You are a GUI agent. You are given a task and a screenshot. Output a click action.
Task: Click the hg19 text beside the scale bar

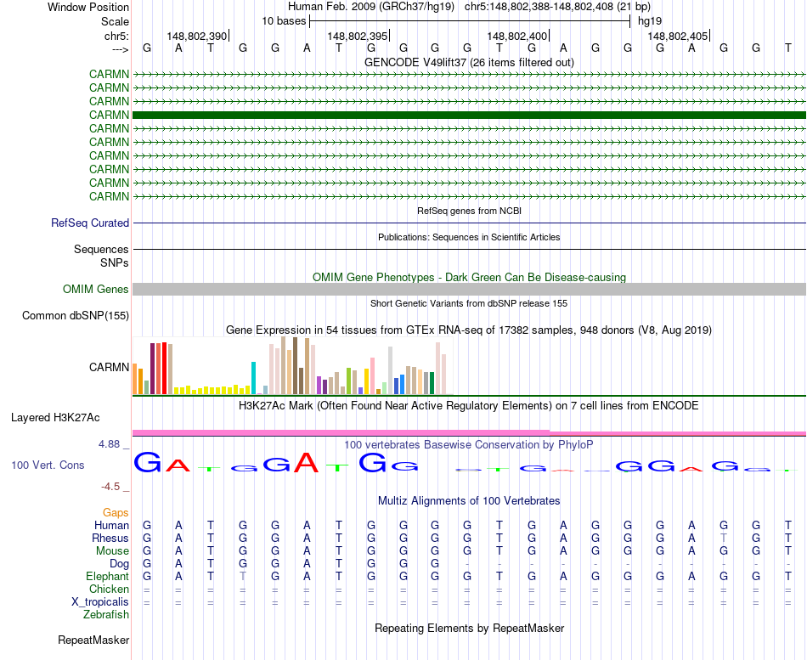[650, 21]
